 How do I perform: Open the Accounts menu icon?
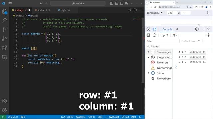point(4,101)
